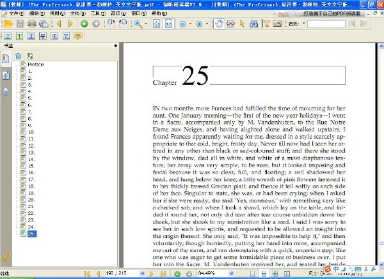
Task: Open dropdown next to zoom out button
Action: 191,24
